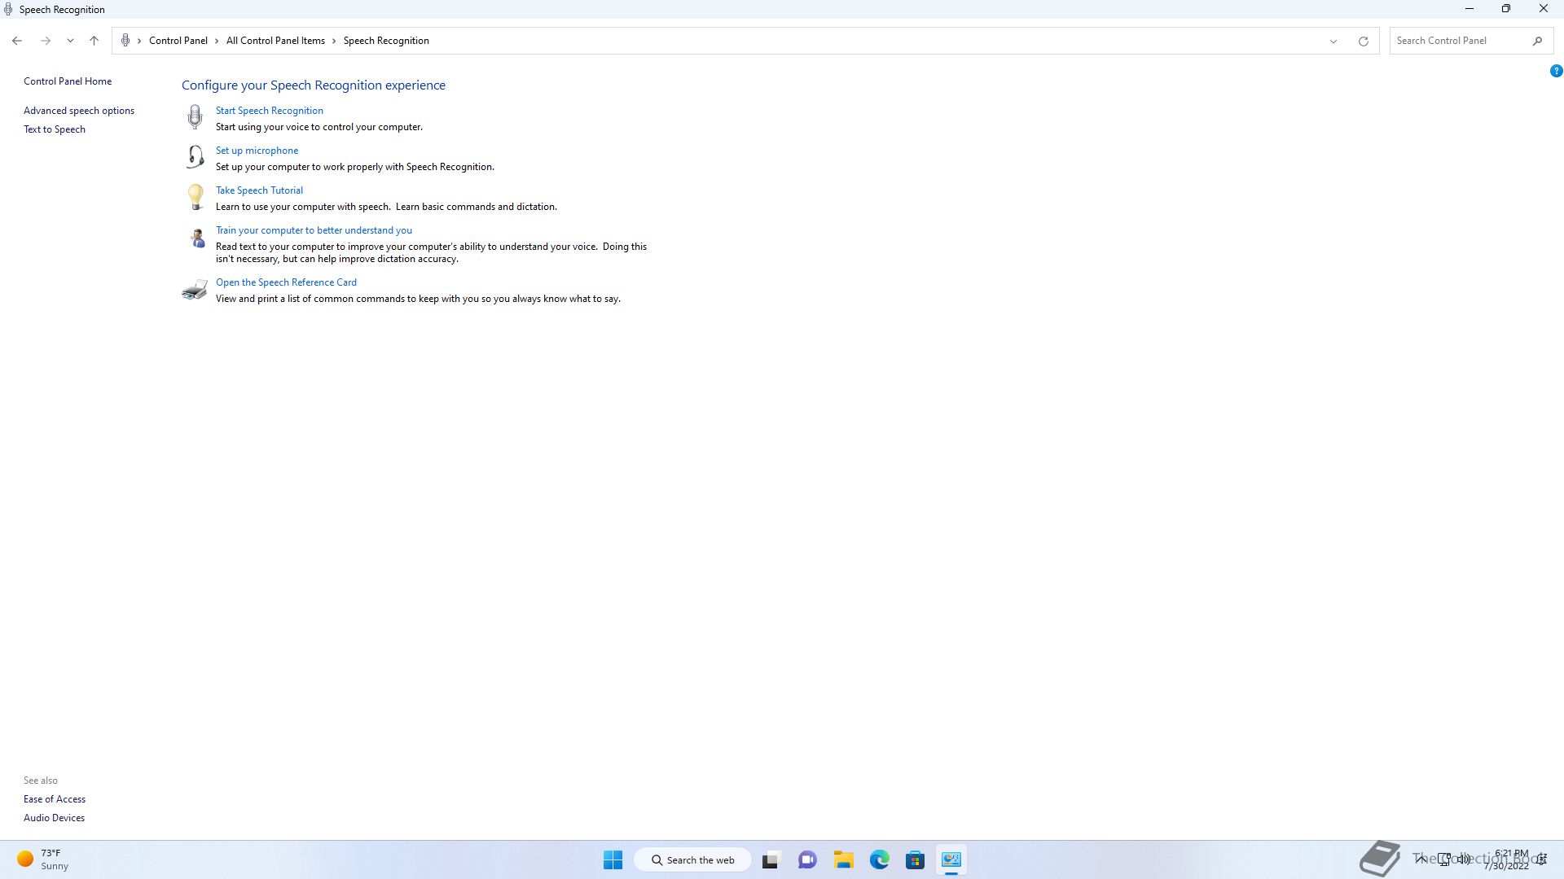Launch Microsoft Edge from the taskbar
This screenshot has height=879, width=1564.
879,859
